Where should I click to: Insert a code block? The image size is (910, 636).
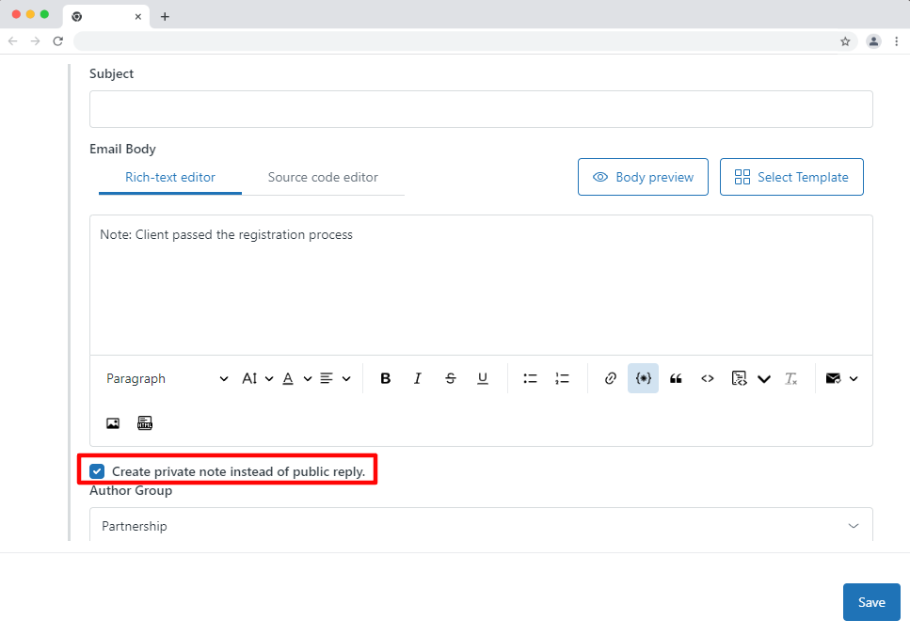tap(739, 378)
